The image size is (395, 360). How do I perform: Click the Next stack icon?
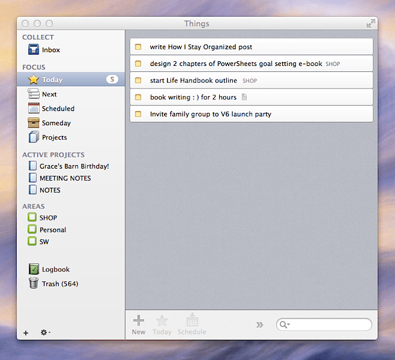[33, 94]
